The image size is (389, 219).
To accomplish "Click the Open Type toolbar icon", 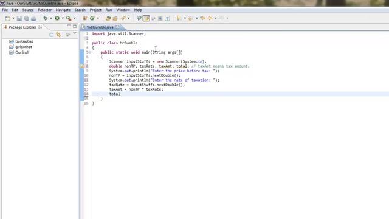I will [108, 18].
